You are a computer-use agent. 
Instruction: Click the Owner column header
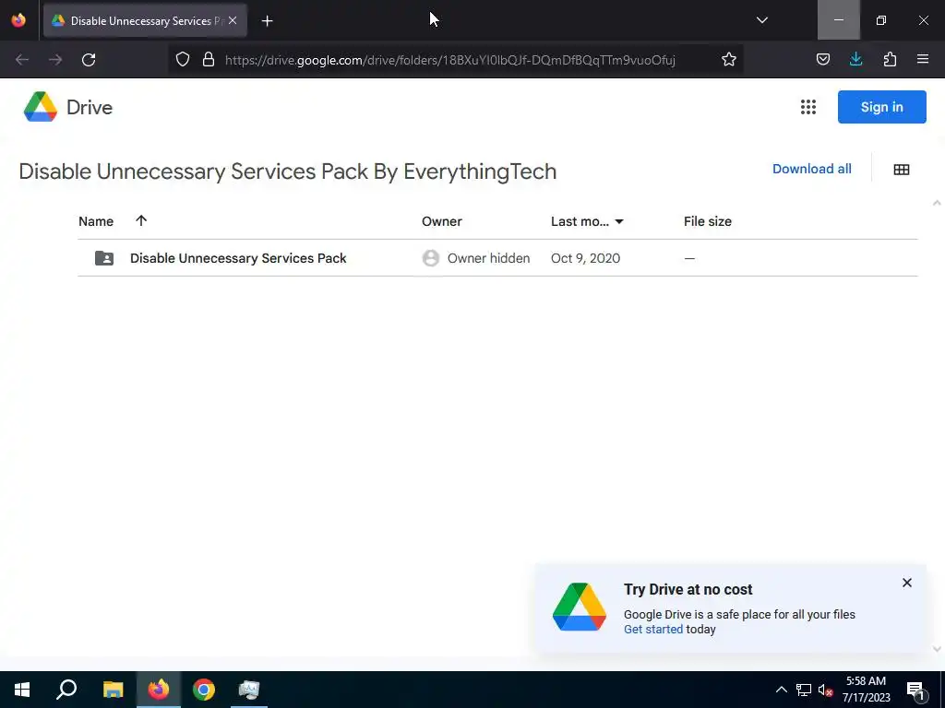pos(442,221)
